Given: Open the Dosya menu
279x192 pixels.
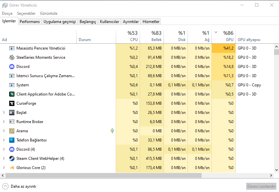Looking at the screenshot, I should tap(7, 13).
